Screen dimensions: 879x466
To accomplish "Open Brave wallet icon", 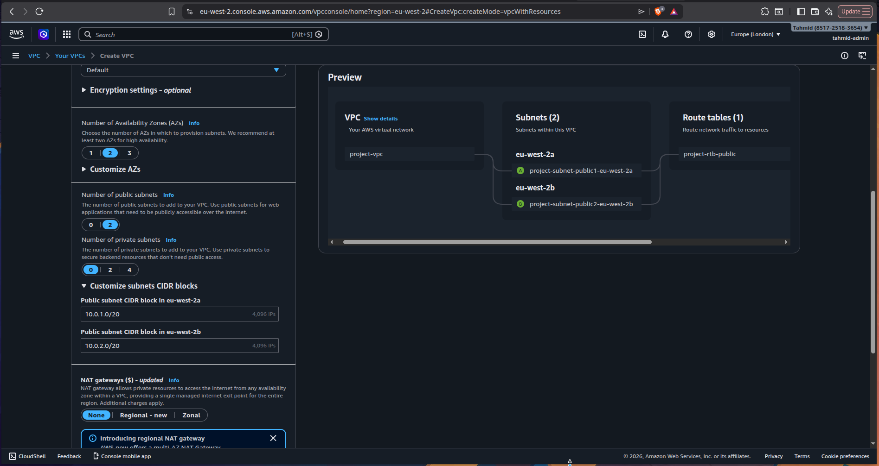I will (815, 12).
